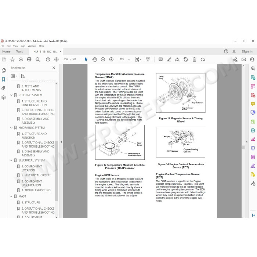Open 4. TROUBLESHOOTING bookmark
The image size is (257, 257).
36,190
